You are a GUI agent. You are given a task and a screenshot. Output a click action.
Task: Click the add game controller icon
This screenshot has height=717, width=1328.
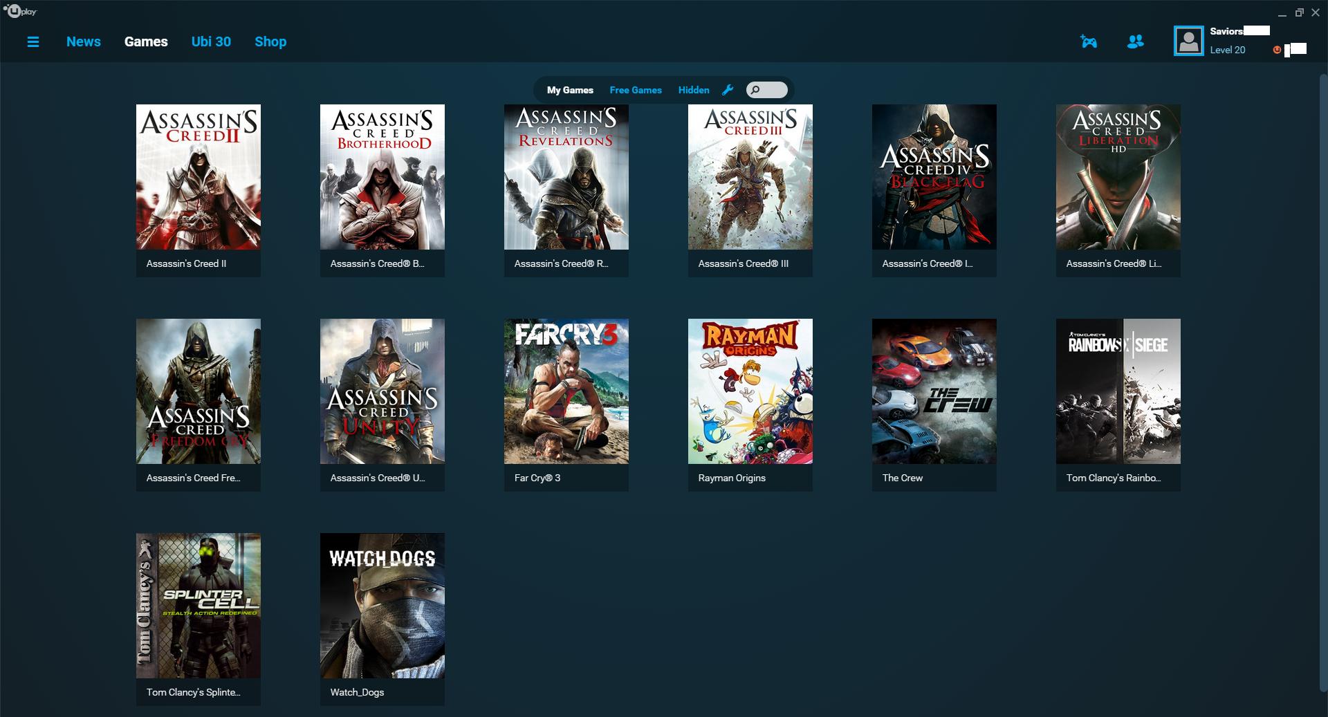click(1089, 42)
